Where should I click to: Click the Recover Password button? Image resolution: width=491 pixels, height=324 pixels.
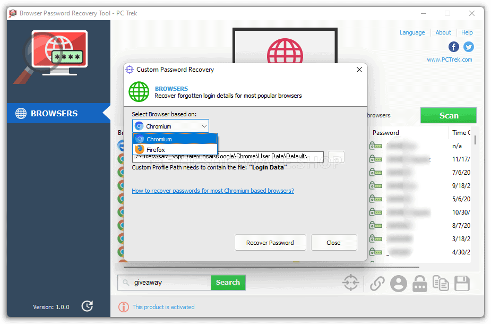click(271, 243)
